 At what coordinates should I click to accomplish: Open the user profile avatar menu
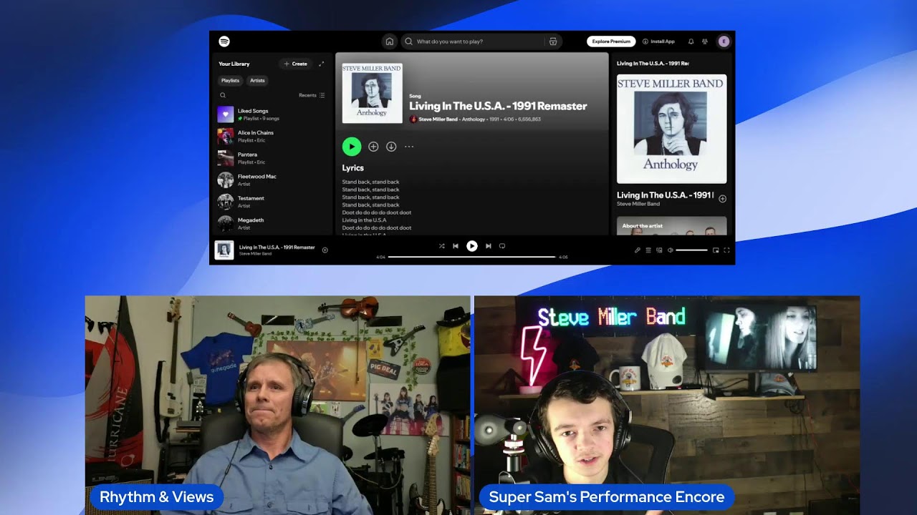click(724, 41)
